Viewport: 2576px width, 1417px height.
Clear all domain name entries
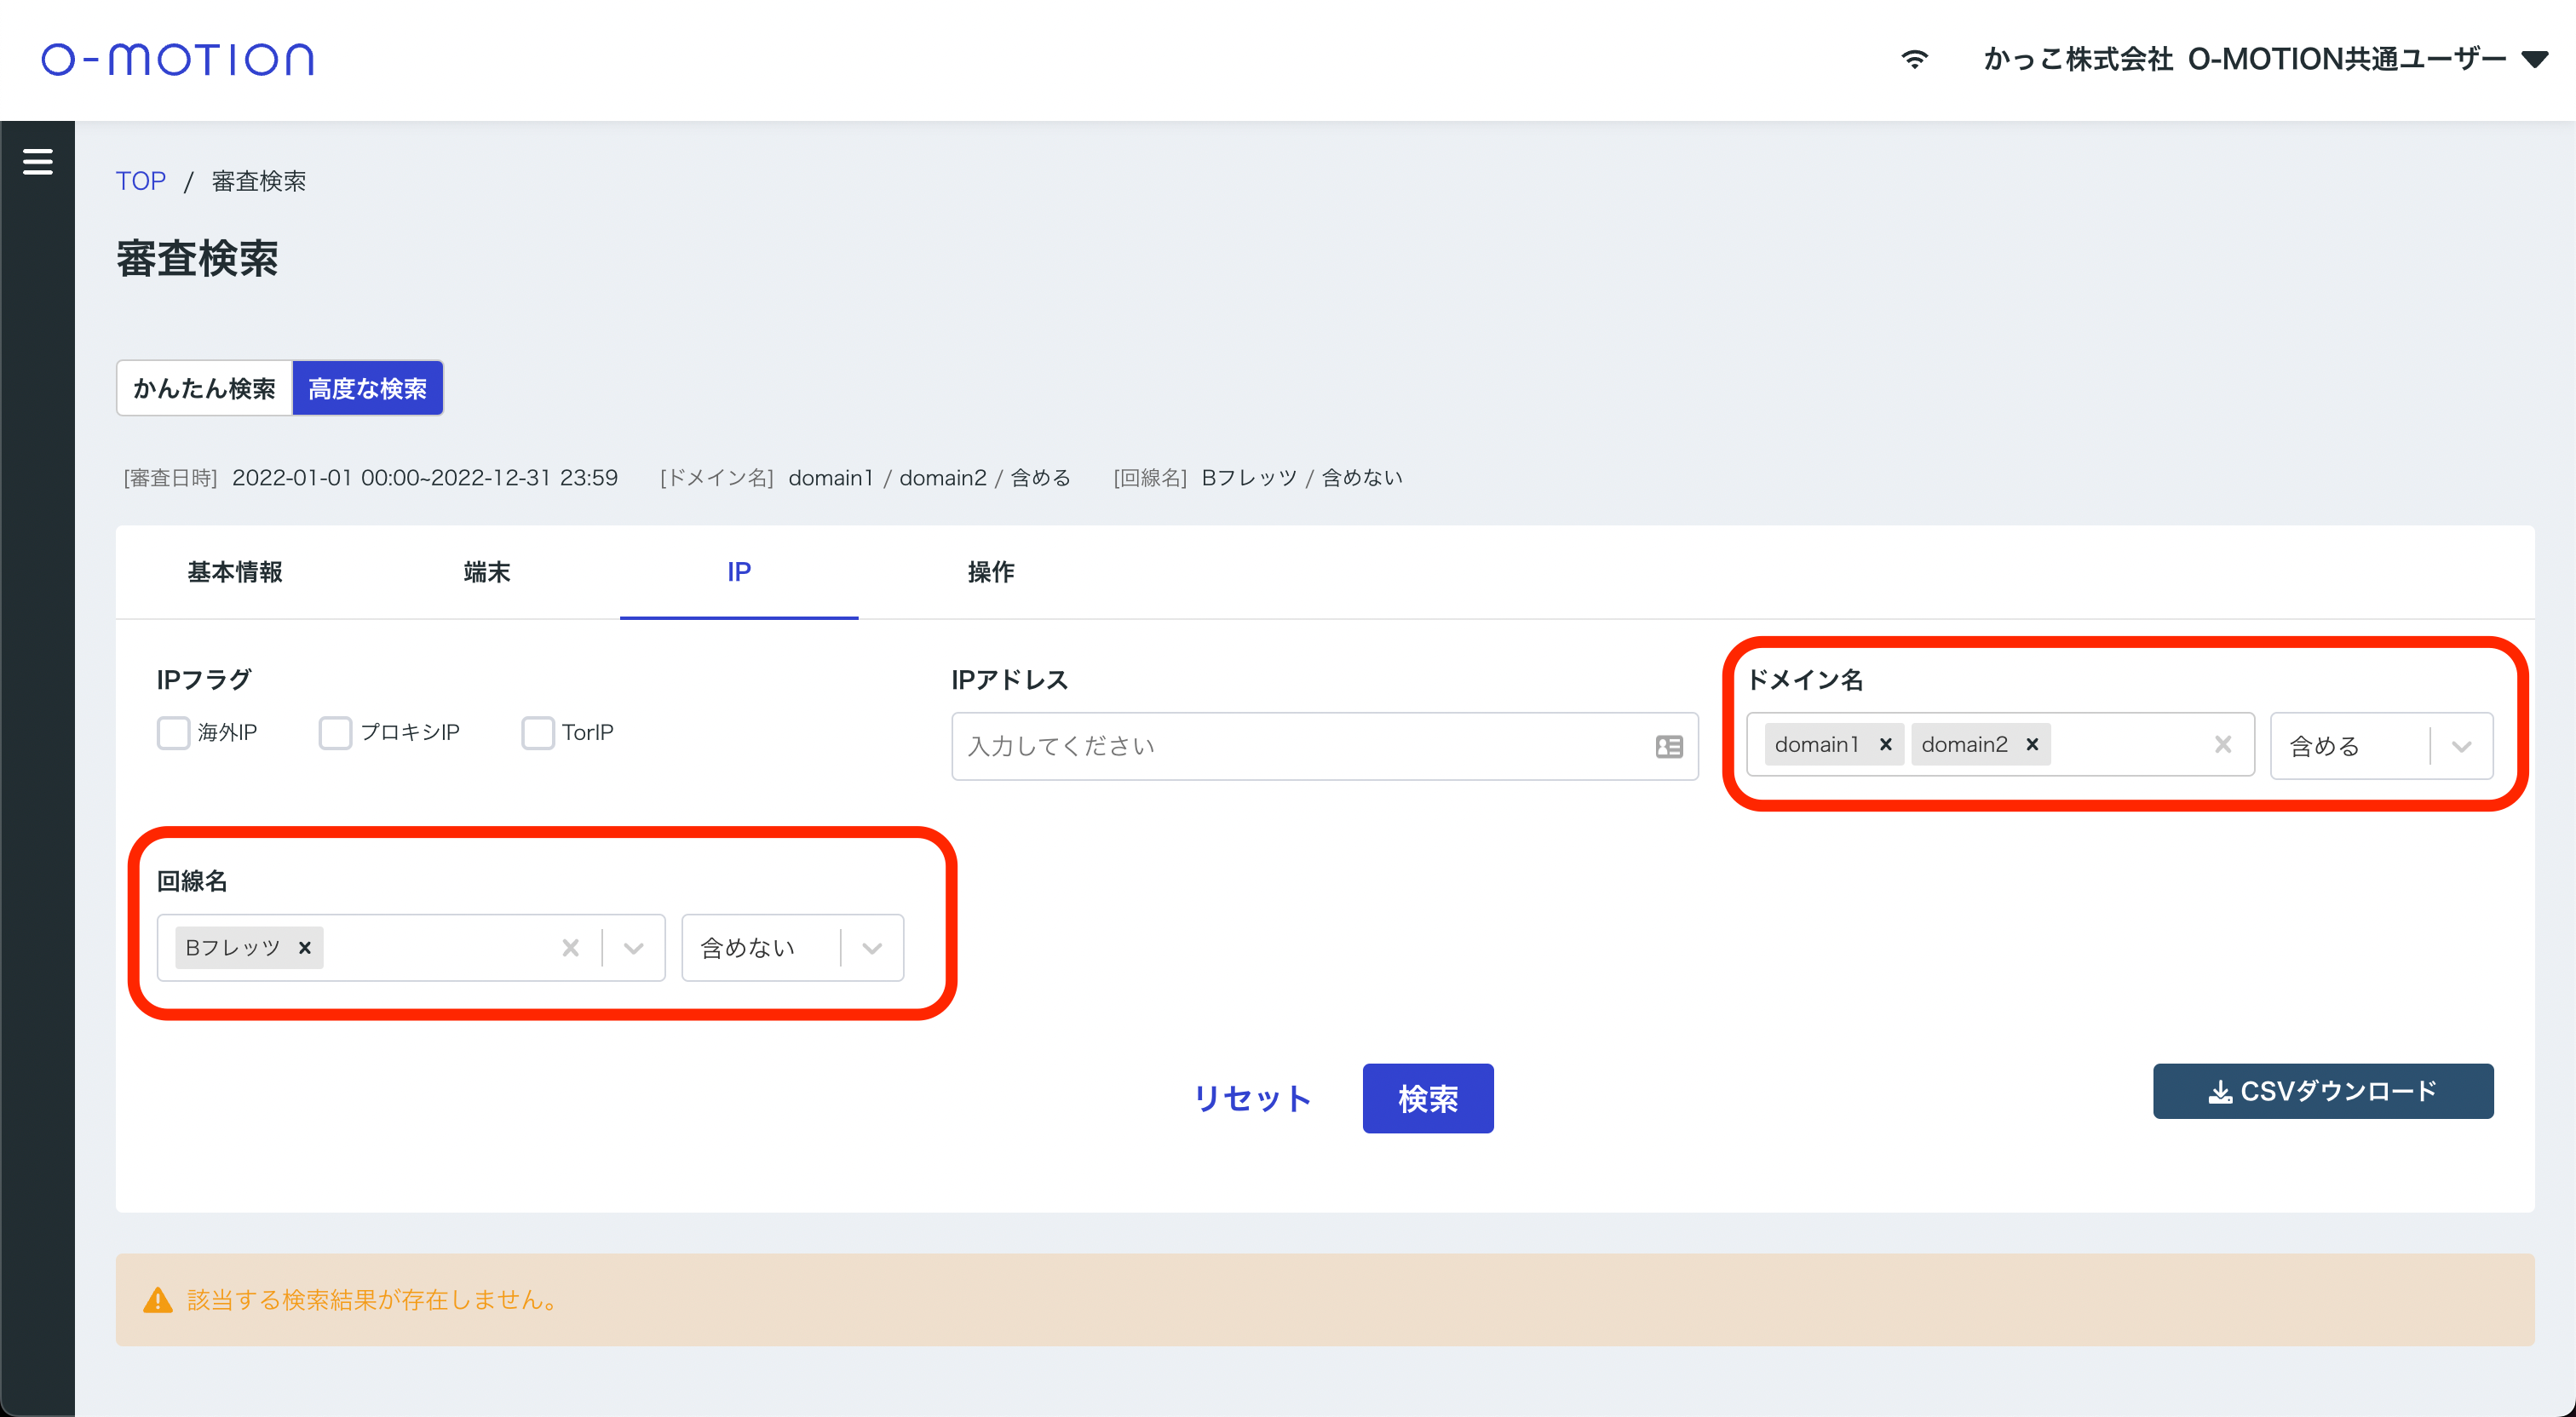[x=2222, y=745]
